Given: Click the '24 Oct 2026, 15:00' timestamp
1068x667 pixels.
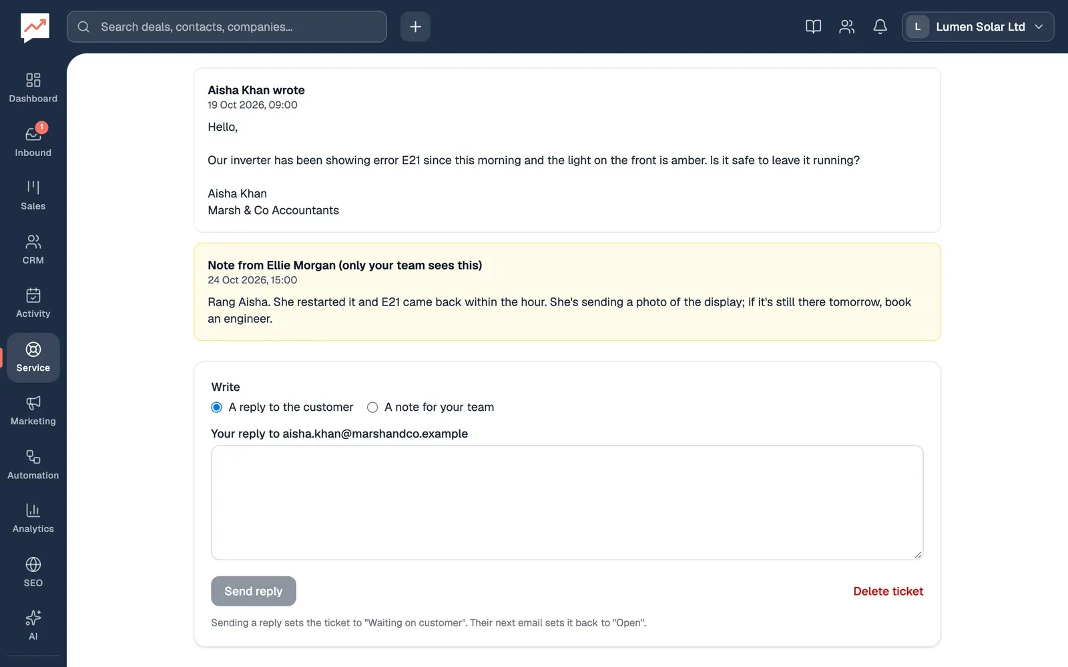Looking at the screenshot, I should point(252,280).
